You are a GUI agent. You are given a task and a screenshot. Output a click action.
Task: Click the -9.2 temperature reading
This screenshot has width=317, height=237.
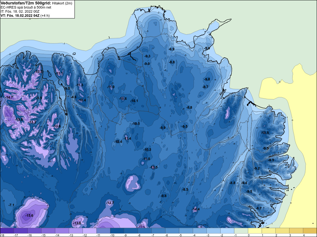pyautogui.click(x=257, y=168)
